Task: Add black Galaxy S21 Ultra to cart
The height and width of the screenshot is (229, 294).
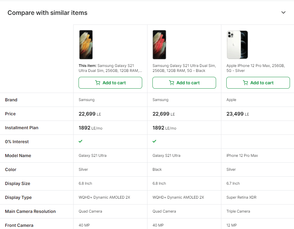Action: (x=184, y=83)
